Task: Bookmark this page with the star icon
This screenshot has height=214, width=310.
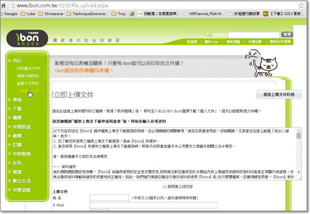Action: (x=301, y=6)
